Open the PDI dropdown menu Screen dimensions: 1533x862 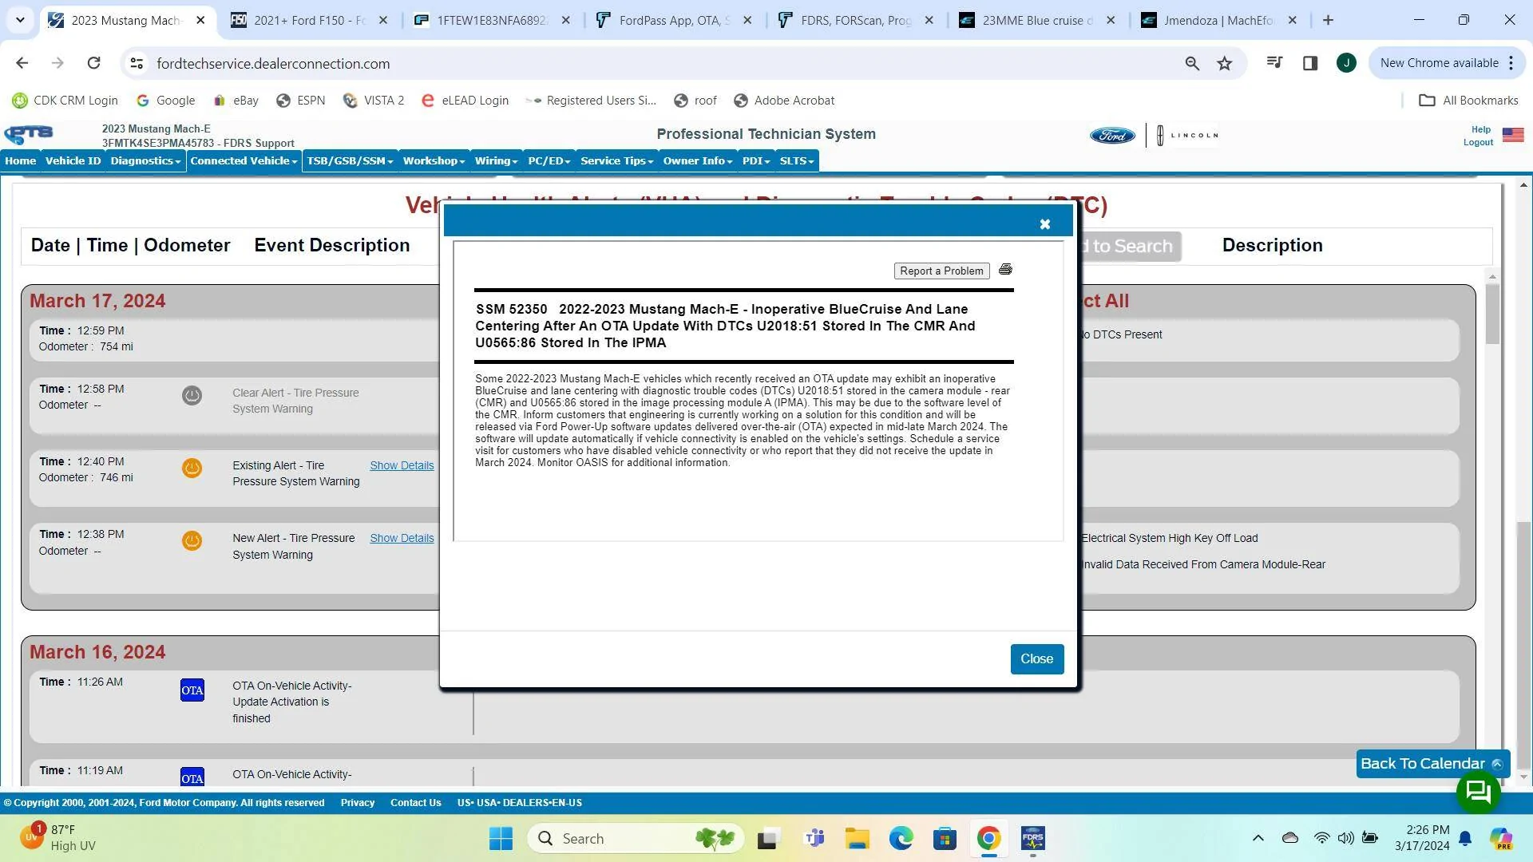(755, 161)
